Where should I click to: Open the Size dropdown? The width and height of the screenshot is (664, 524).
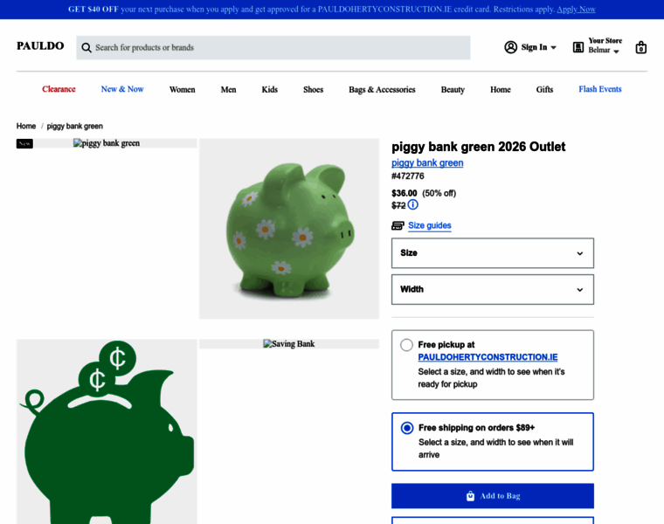[493, 253]
